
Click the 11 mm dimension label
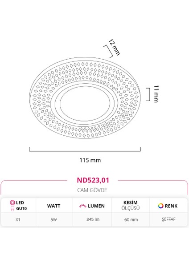(156, 94)
